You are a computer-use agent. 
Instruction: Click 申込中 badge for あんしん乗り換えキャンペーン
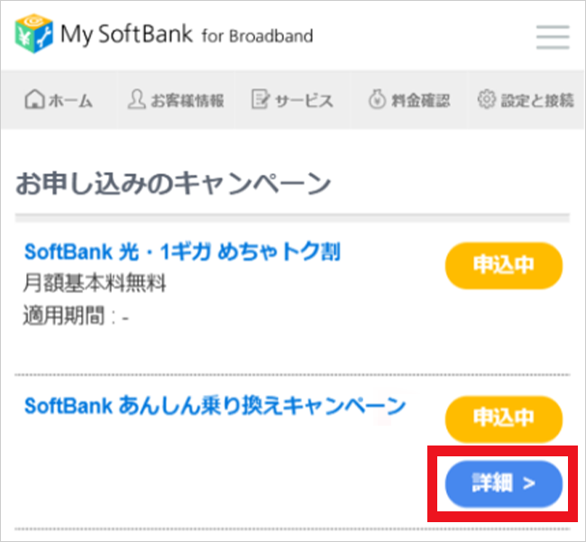pyautogui.click(x=503, y=418)
